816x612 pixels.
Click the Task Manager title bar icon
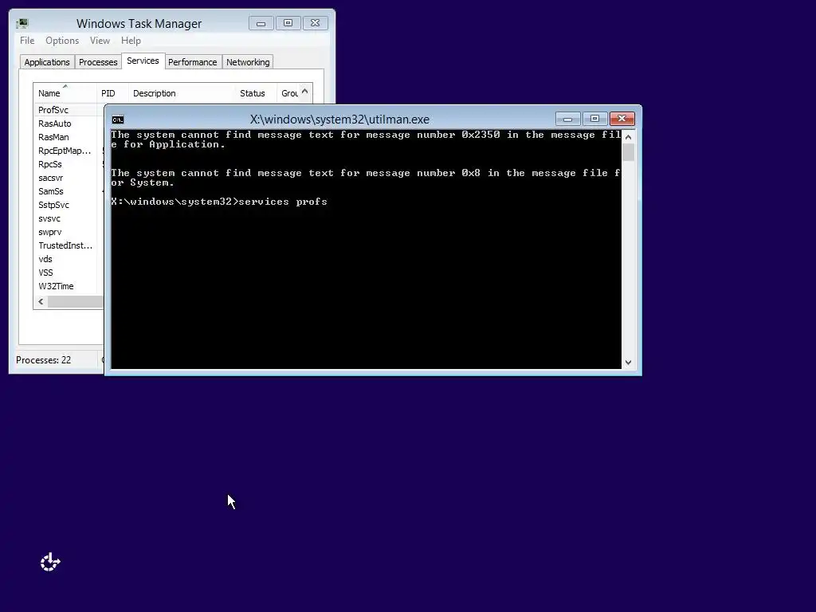click(22, 23)
